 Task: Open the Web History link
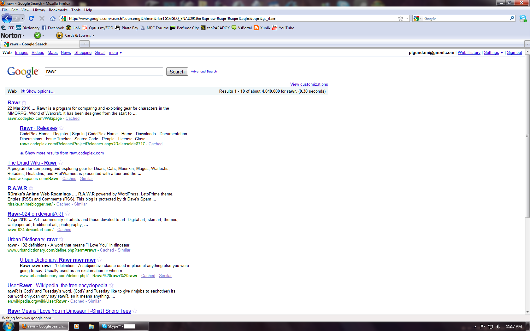(x=469, y=53)
